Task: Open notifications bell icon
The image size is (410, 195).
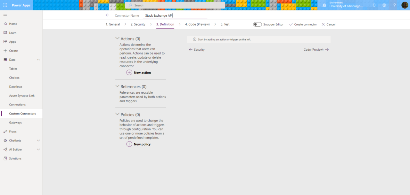Action: coord(374,5)
